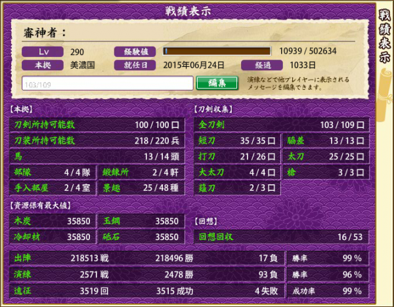Click the 景趣 25 / 48種 cell
The image size is (394, 307).
coord(141,188)
